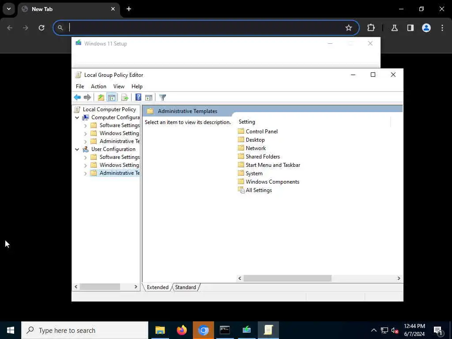Open Chrome's three-dot menu
The image size is (452, 339).
pyautogui.click(x=442, y=28)
